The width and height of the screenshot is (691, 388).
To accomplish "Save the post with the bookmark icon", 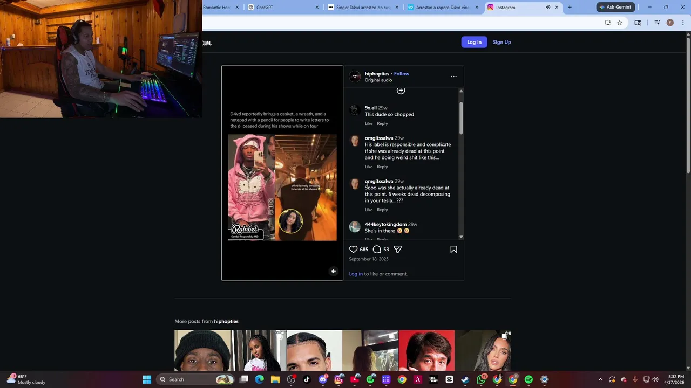I will [x=453, y=250].
